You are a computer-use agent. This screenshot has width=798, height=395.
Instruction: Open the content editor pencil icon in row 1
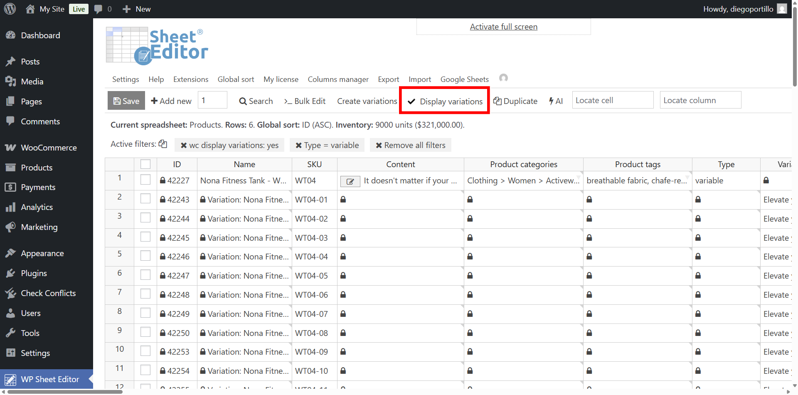pos(350,181)
